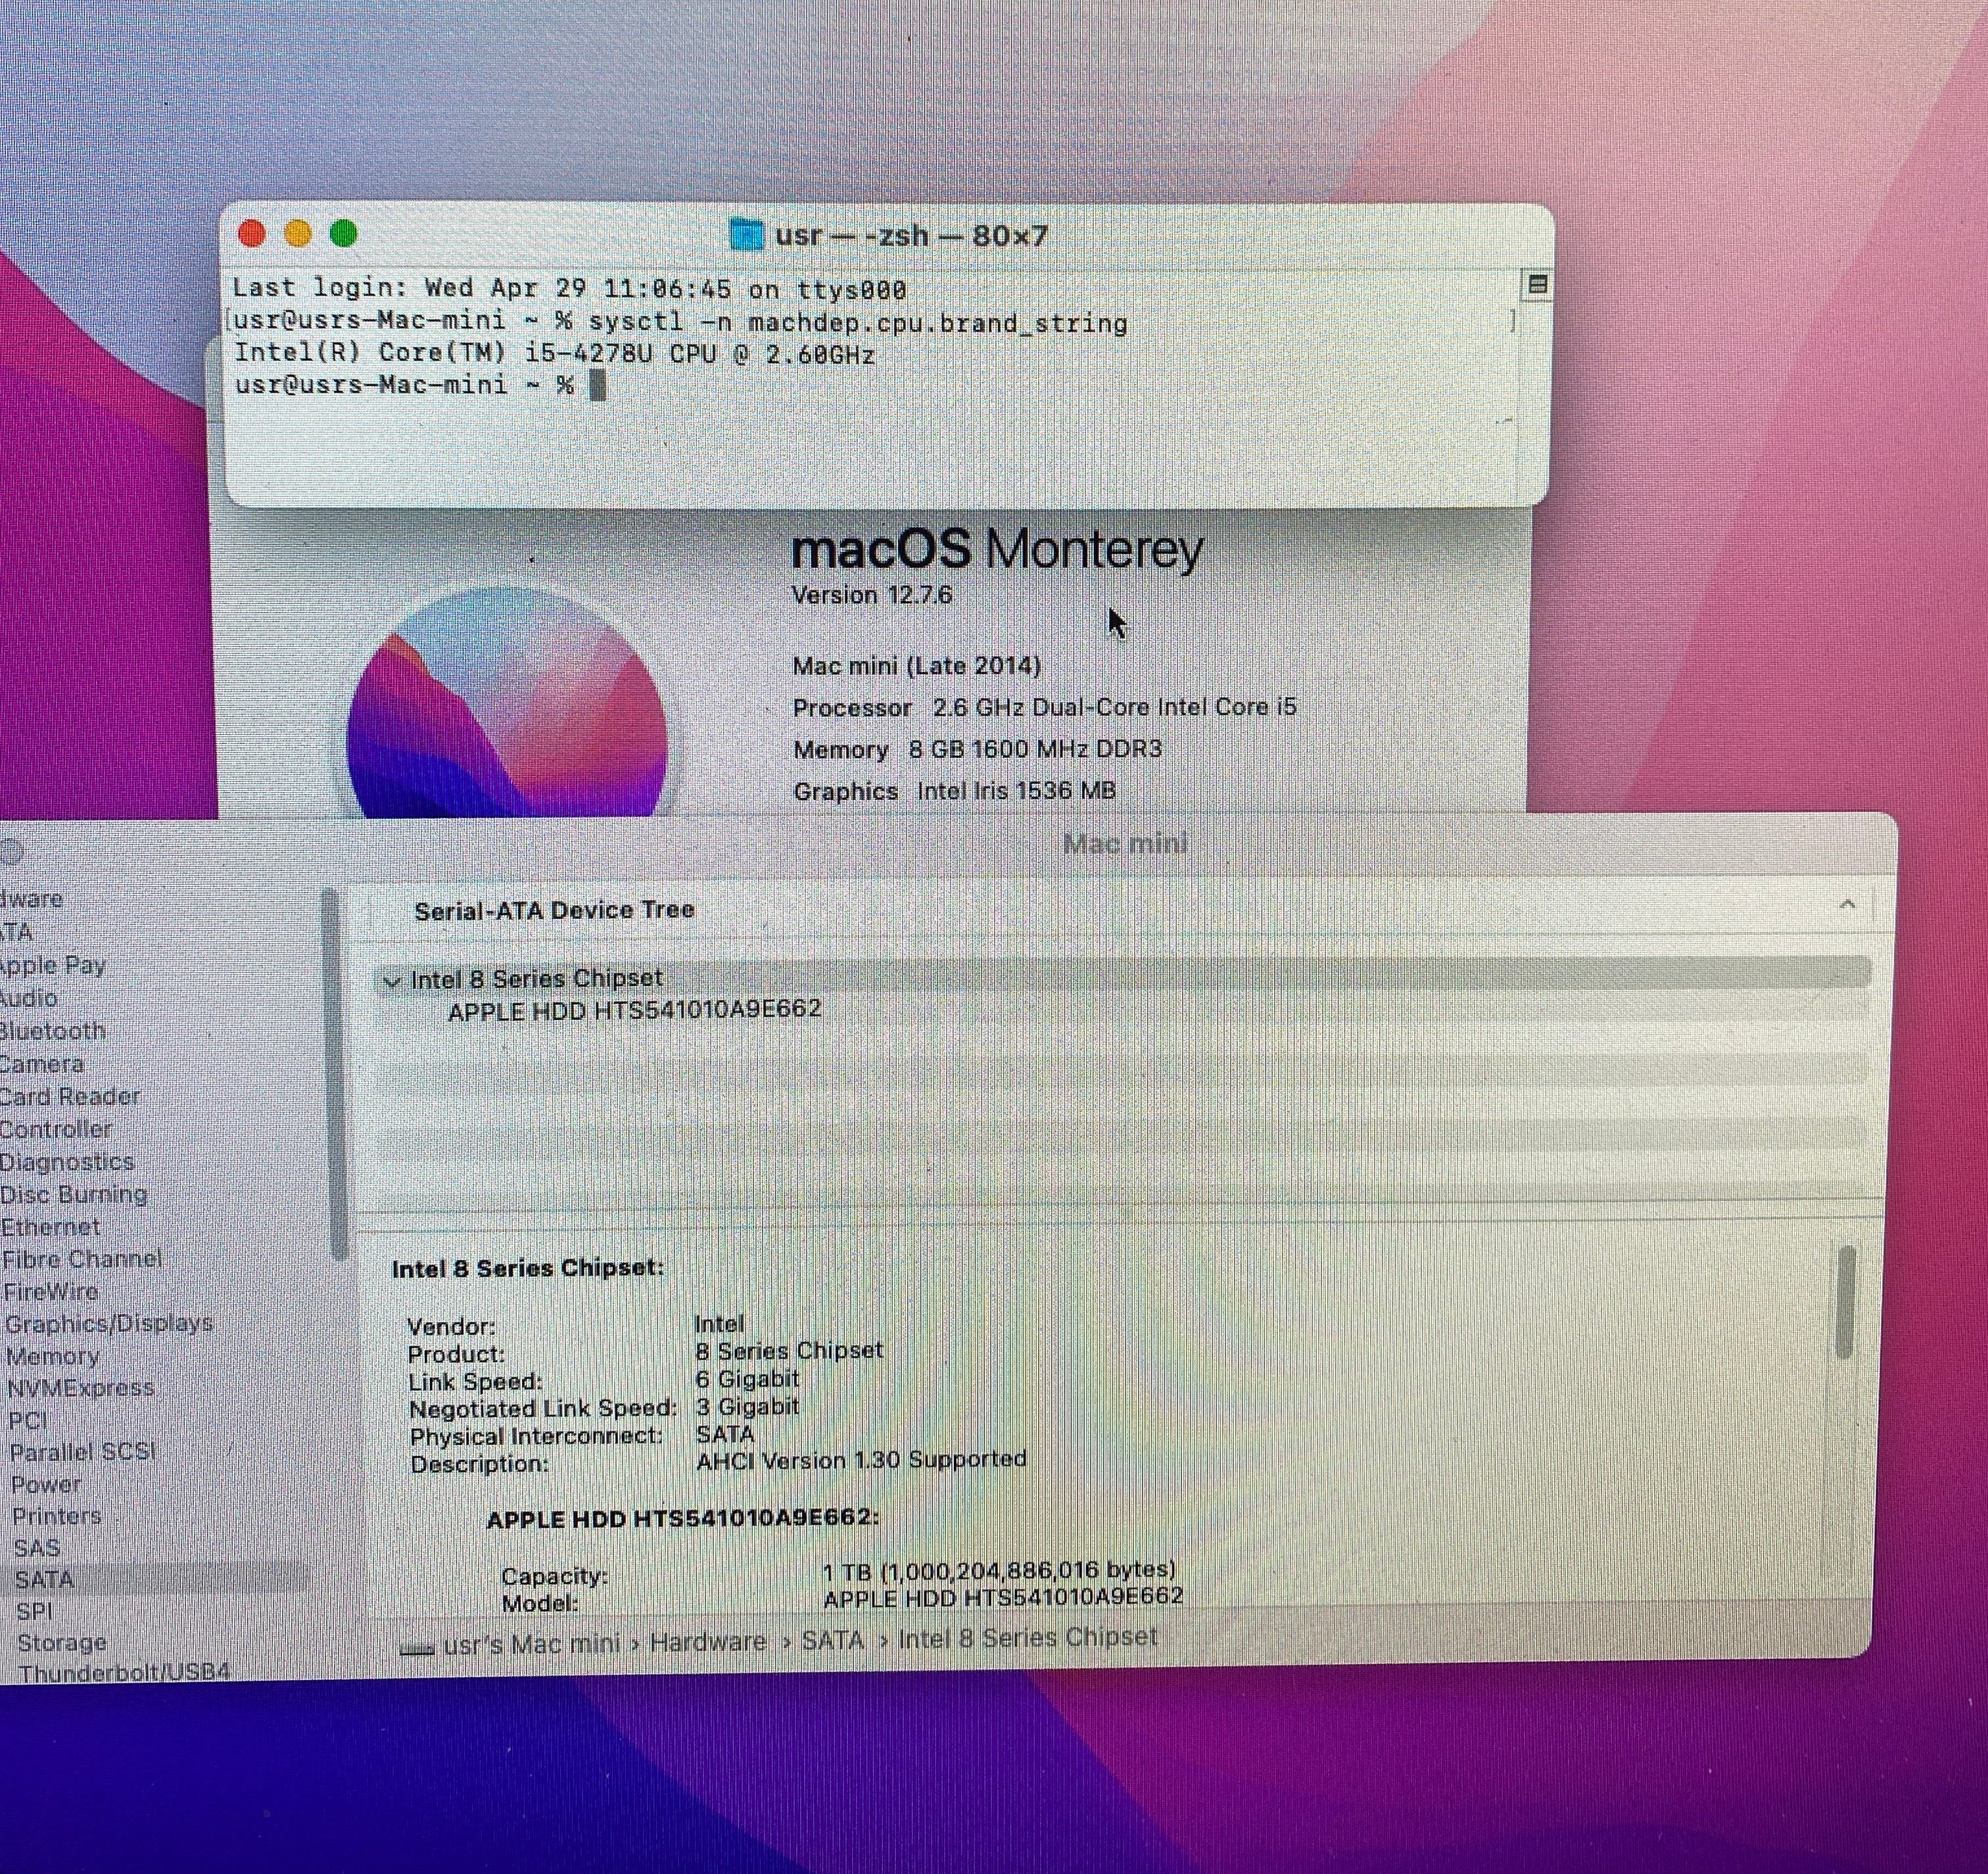Click the "macOS Monterey" heading
Image resolution: width=1988 pixels, height=1874 pixels.
(997, 549)
